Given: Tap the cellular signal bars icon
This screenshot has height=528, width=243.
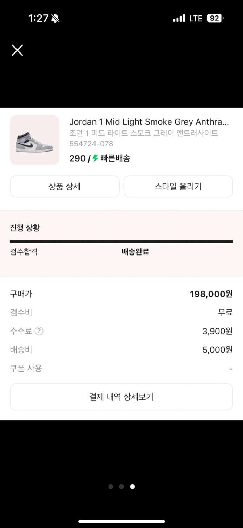Looking at the screenshot, I should 179,18.
